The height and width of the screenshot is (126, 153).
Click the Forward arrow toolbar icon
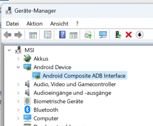[x=18, y=35]
